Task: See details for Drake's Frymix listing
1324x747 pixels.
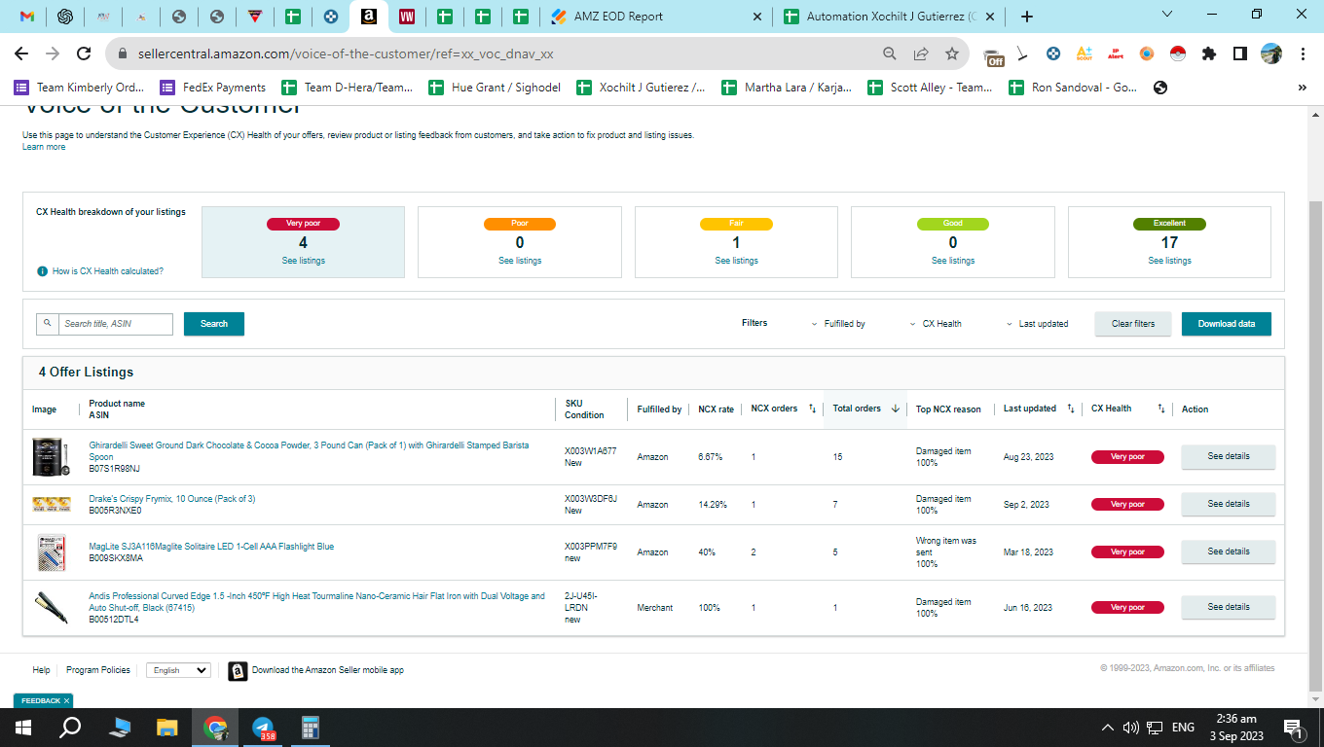Action: click(1228, 505)
